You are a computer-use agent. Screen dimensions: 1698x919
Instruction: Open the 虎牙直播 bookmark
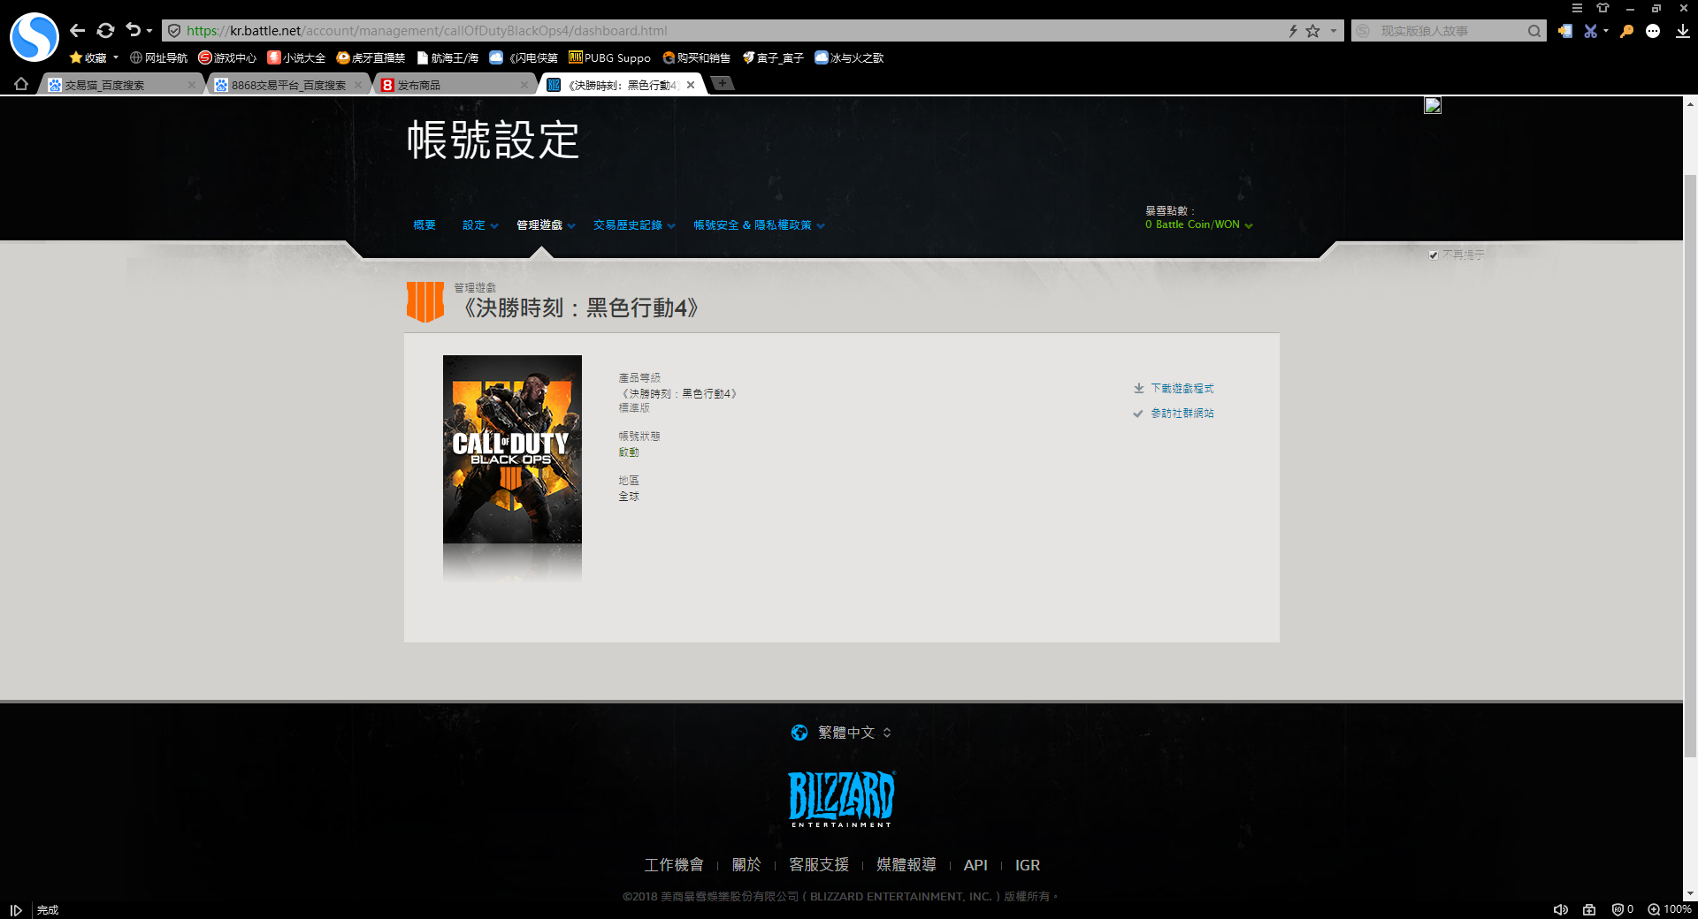pos(371,57)
